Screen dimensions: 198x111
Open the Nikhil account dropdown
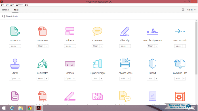(191, 10)
